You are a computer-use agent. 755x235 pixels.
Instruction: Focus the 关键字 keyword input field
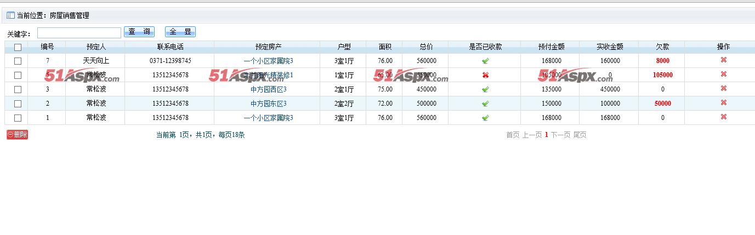pos(79,33)
